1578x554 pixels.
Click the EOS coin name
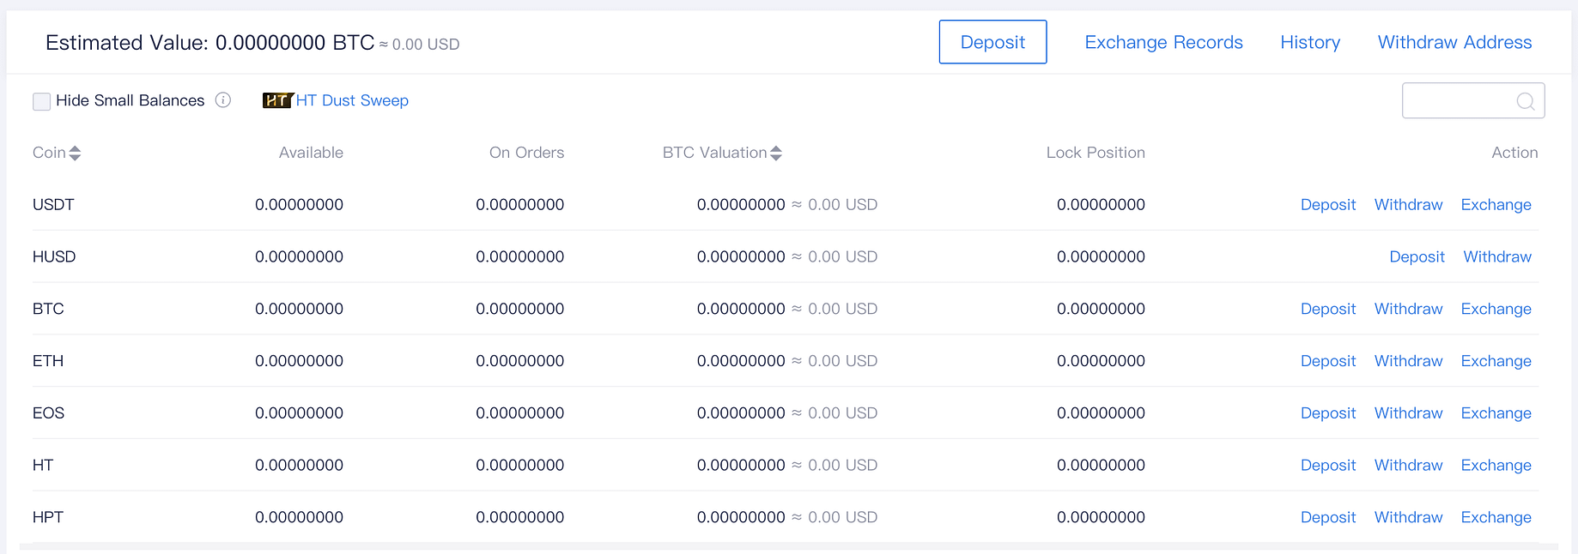[x=48, y=413]
